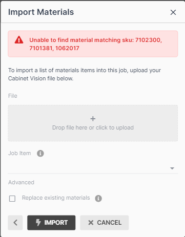The height and width of the screenshot is (237, 185).
Task: Close the Import Materials dialog
Action: (x=173, y=12)
